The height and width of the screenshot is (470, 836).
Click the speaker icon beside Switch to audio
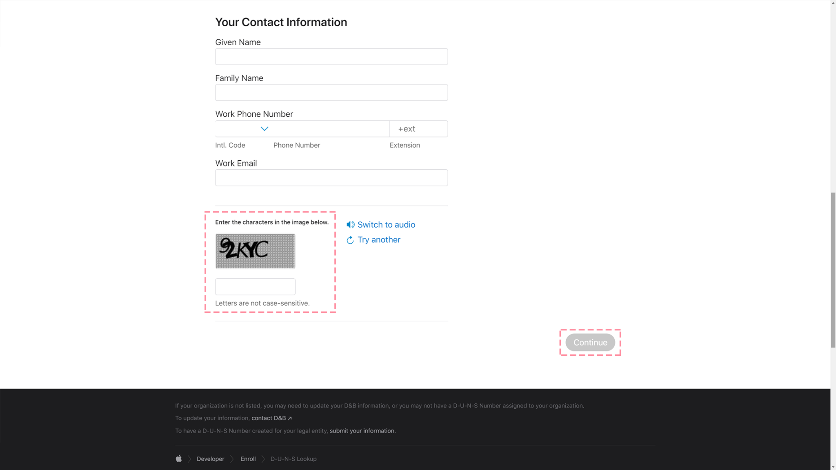(x=350, y=224)
